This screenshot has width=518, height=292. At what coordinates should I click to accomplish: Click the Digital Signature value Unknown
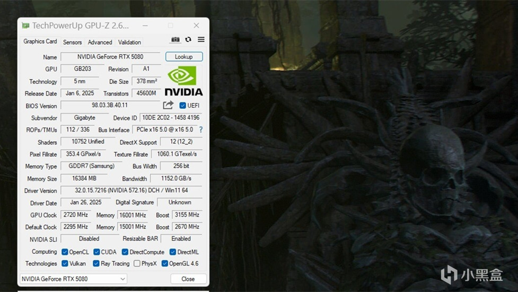(180, 202)
